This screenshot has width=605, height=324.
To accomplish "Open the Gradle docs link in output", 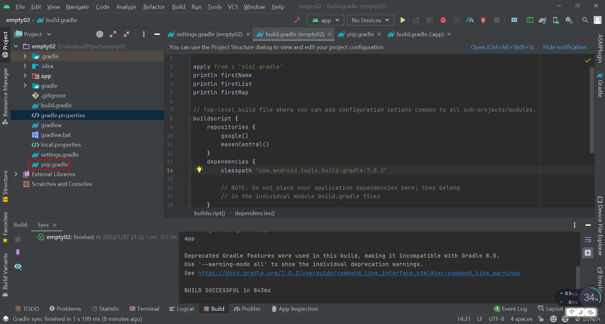I will 359,273.
